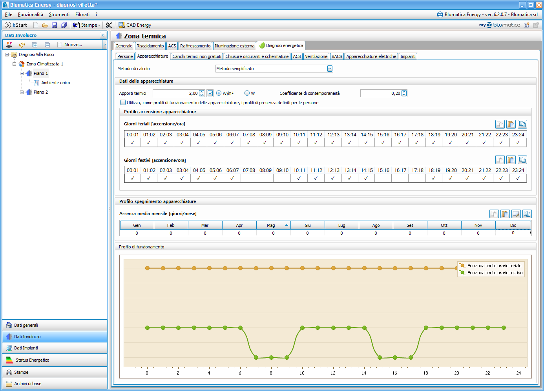544x391 pixels.
Task: Paste the Giorni feriali profile via clipboard icon
Action: pyautogui.click(x=511, y=124)
